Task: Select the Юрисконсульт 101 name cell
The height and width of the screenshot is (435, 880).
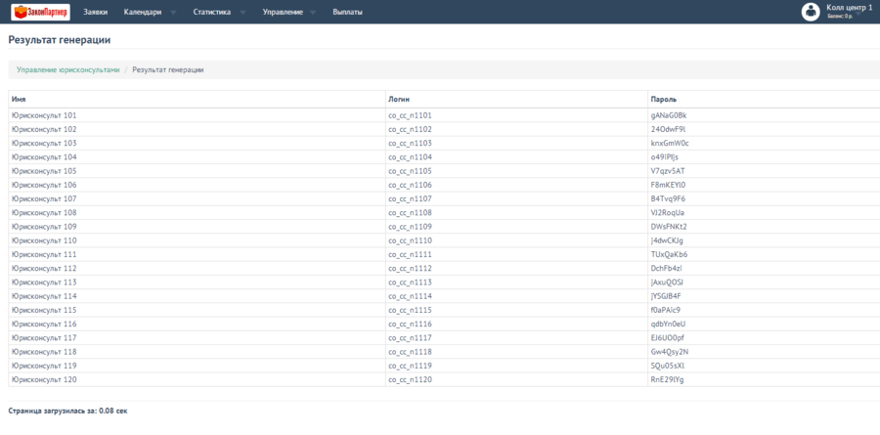Action: [x=197, y=115]
